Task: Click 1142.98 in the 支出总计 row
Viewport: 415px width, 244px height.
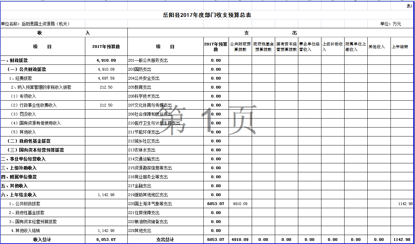Action: tap(402, 240)
